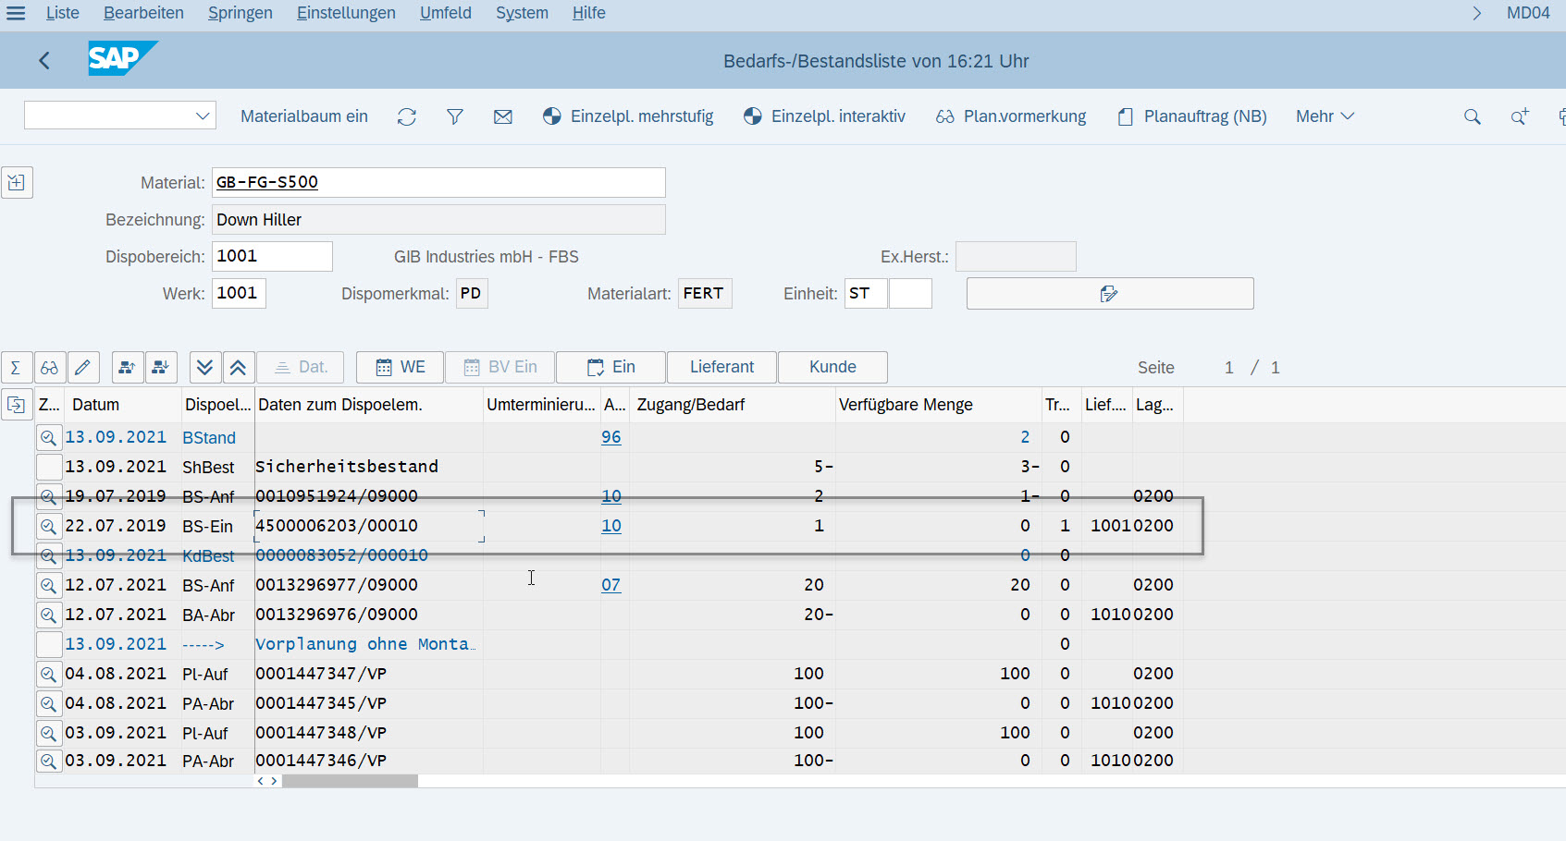
Task: Click the envelope mail icon
Action: 503,116
